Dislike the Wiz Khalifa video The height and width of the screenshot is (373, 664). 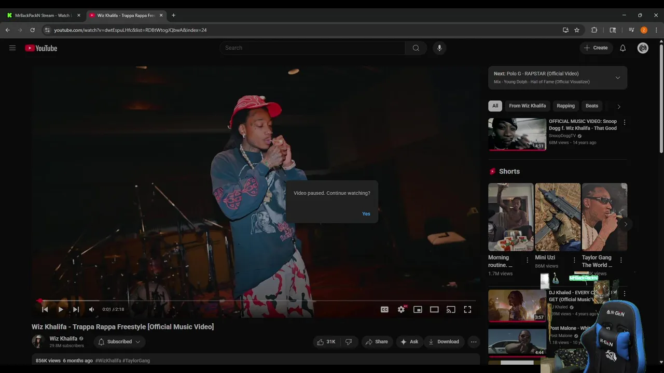[x=349, y=342]
